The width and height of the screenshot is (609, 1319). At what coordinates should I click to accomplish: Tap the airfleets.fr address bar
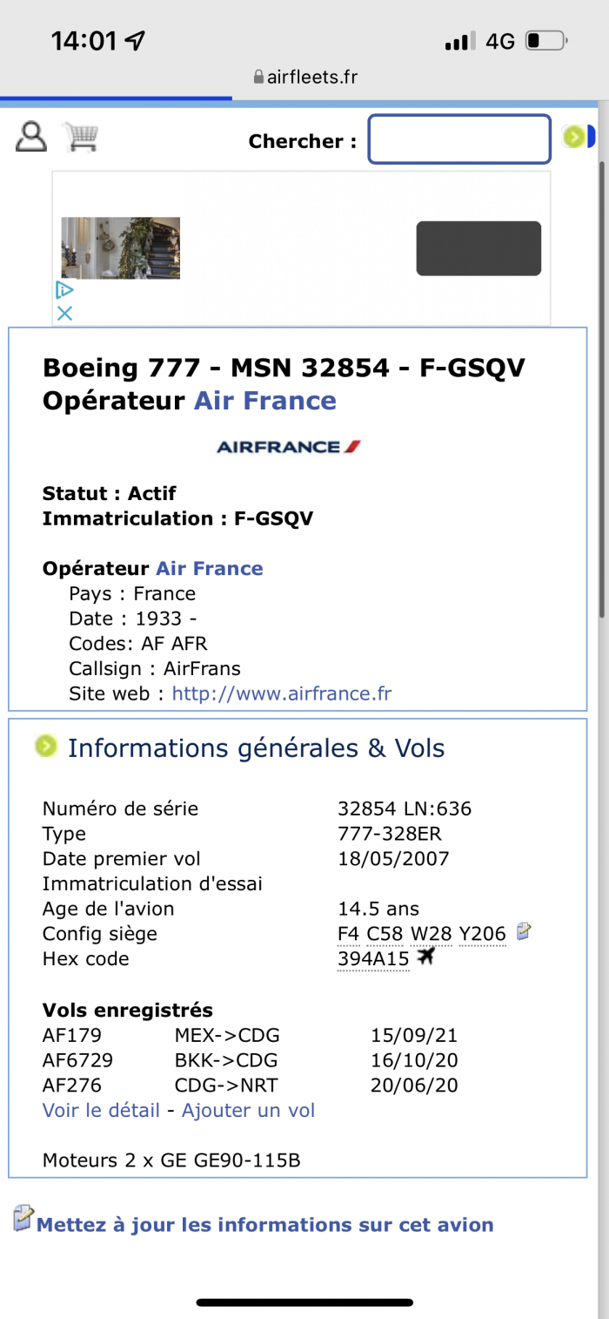pos(304,77)
